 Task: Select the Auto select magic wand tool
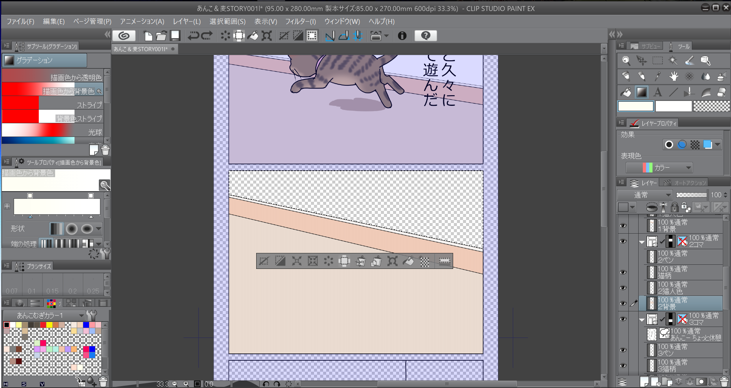click(x=673, y=61)
